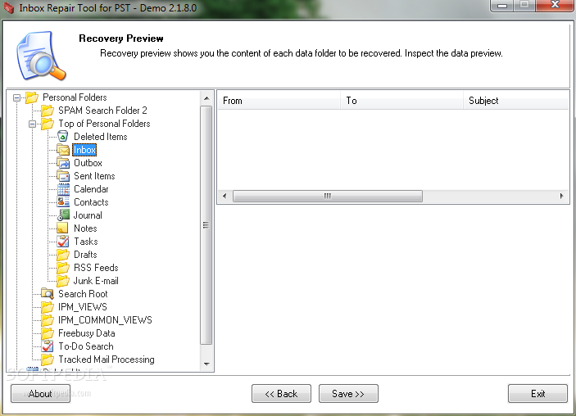576x416 pixels.
Task: Select the SPAM Search Folder 2 label
Action: click(x=103, y=111)
